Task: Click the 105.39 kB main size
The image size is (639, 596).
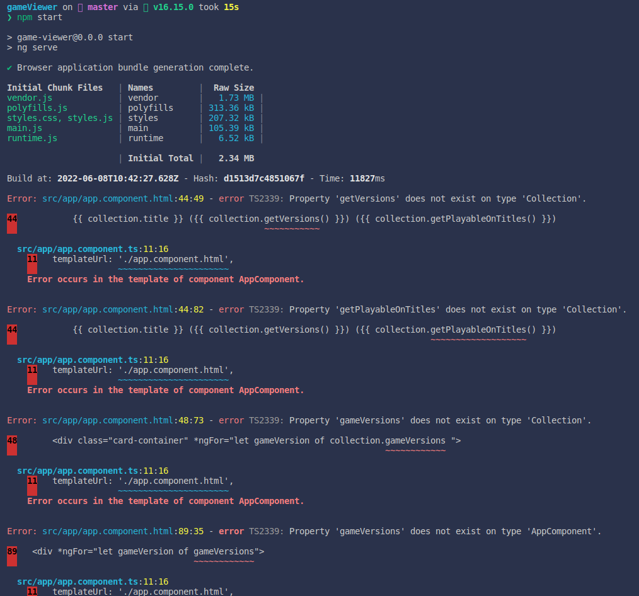Action: (x=231, y=128)
